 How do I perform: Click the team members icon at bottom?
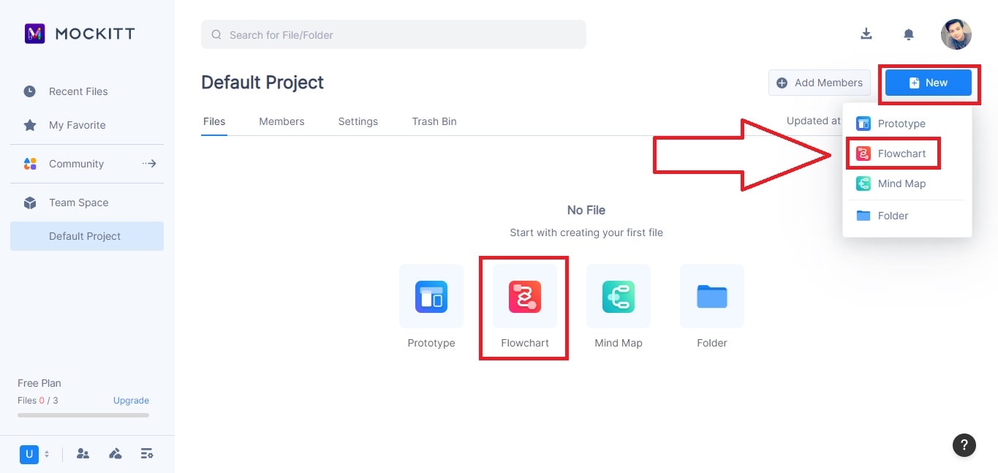point(83,454)
